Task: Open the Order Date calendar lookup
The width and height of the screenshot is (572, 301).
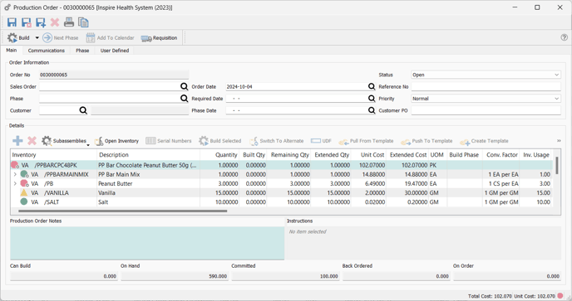Action: tap(372, 86)
